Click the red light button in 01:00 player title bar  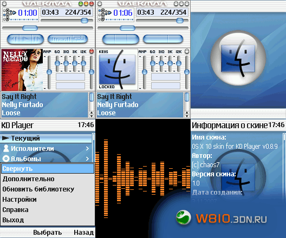click(x=91, y=3)
